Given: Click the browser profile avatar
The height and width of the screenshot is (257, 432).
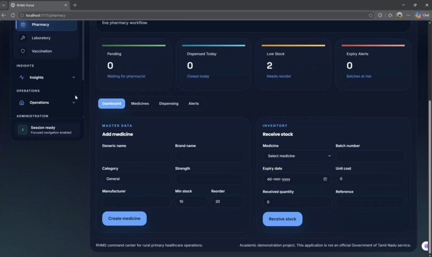Looking at the screenshot, I should 399,15.
